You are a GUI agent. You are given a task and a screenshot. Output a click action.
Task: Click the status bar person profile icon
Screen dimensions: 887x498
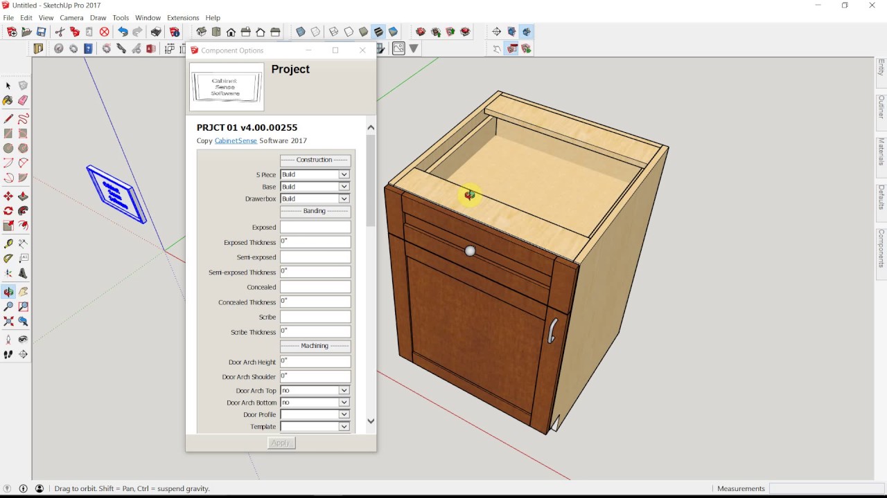point(39,488)
